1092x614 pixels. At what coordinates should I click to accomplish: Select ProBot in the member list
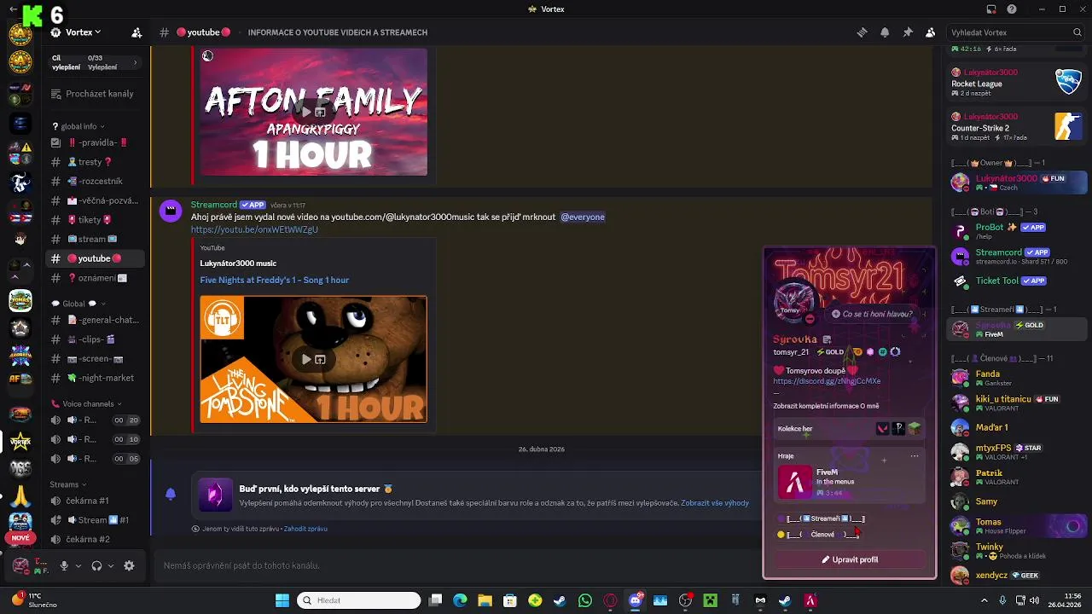tap(1019, 231)
